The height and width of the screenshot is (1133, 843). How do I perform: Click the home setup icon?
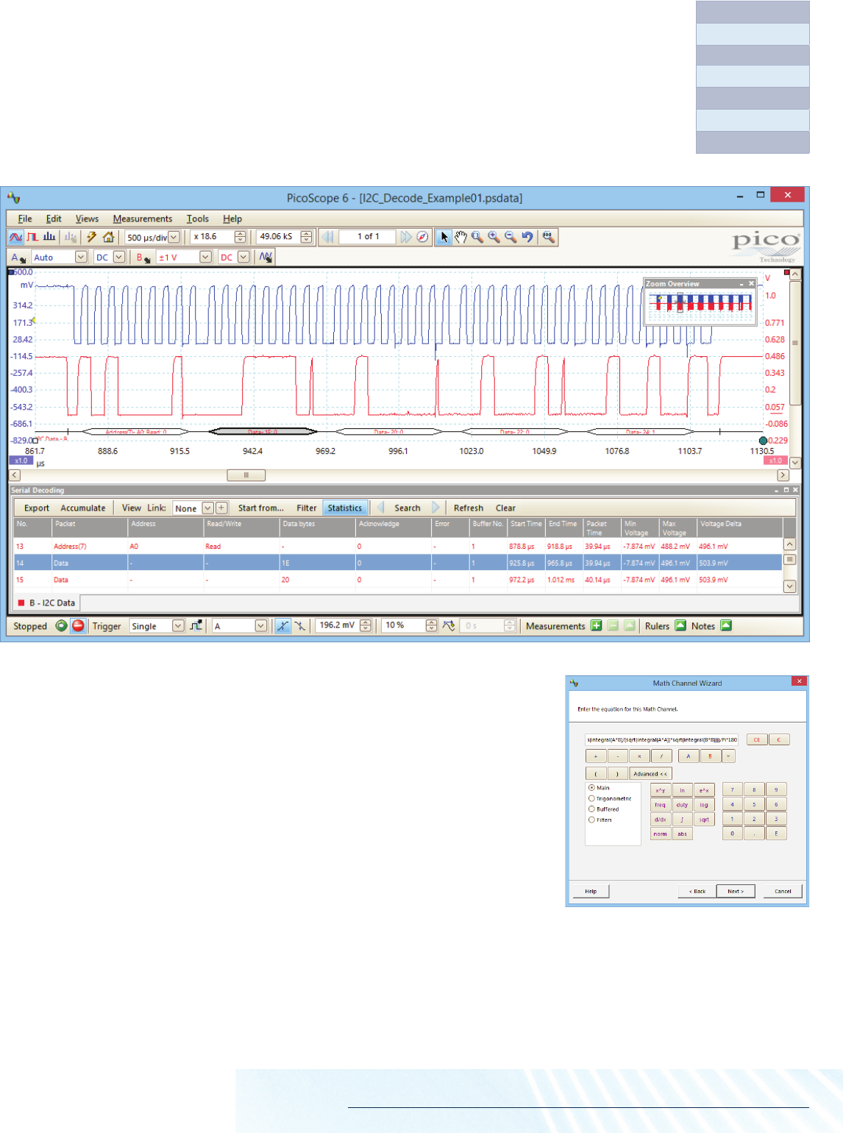pyautogui.click(x=109, y=237)
